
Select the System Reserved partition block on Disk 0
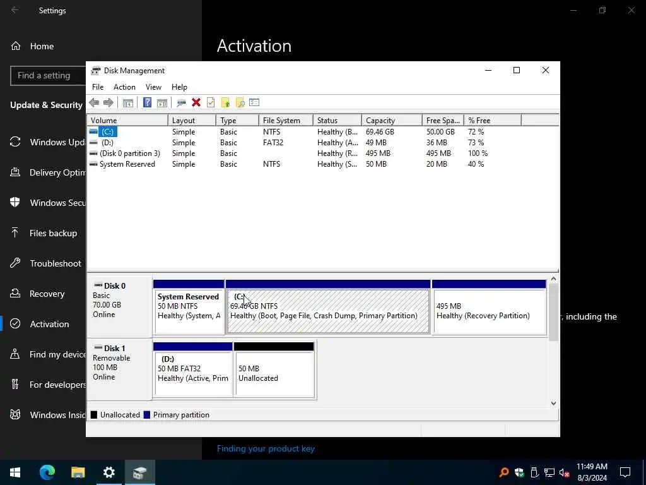pyautogui.click(x=189, y=308)
